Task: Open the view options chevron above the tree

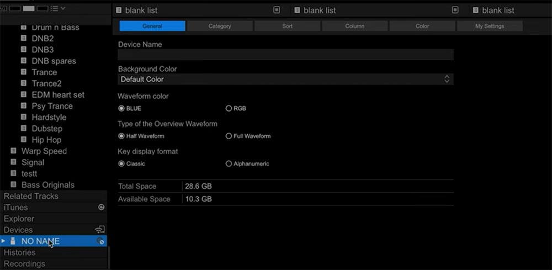Action: coord(63,8)
